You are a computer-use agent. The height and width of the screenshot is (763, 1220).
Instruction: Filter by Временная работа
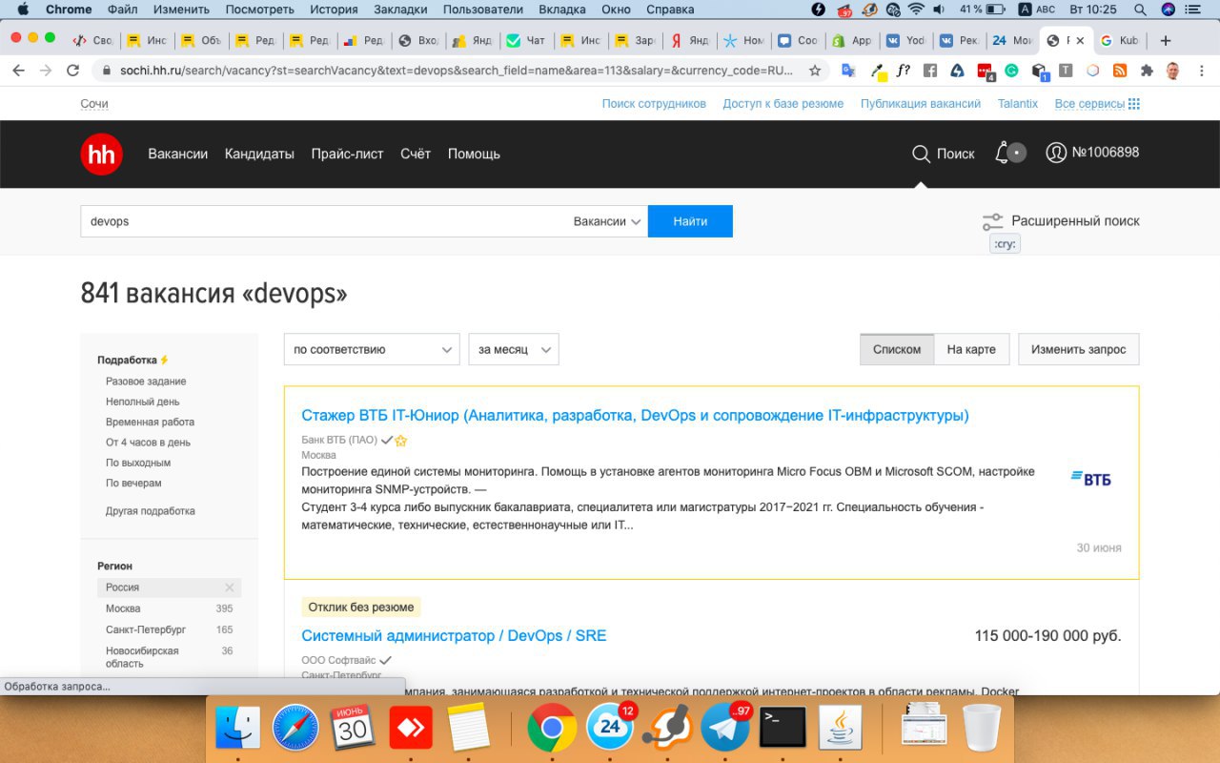click(x=150, y=423)
